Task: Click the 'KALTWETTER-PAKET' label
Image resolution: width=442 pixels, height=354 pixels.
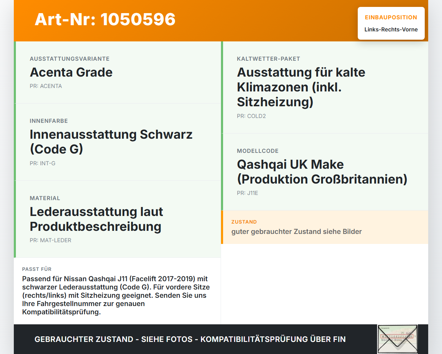Action: (x=269, y=59)
